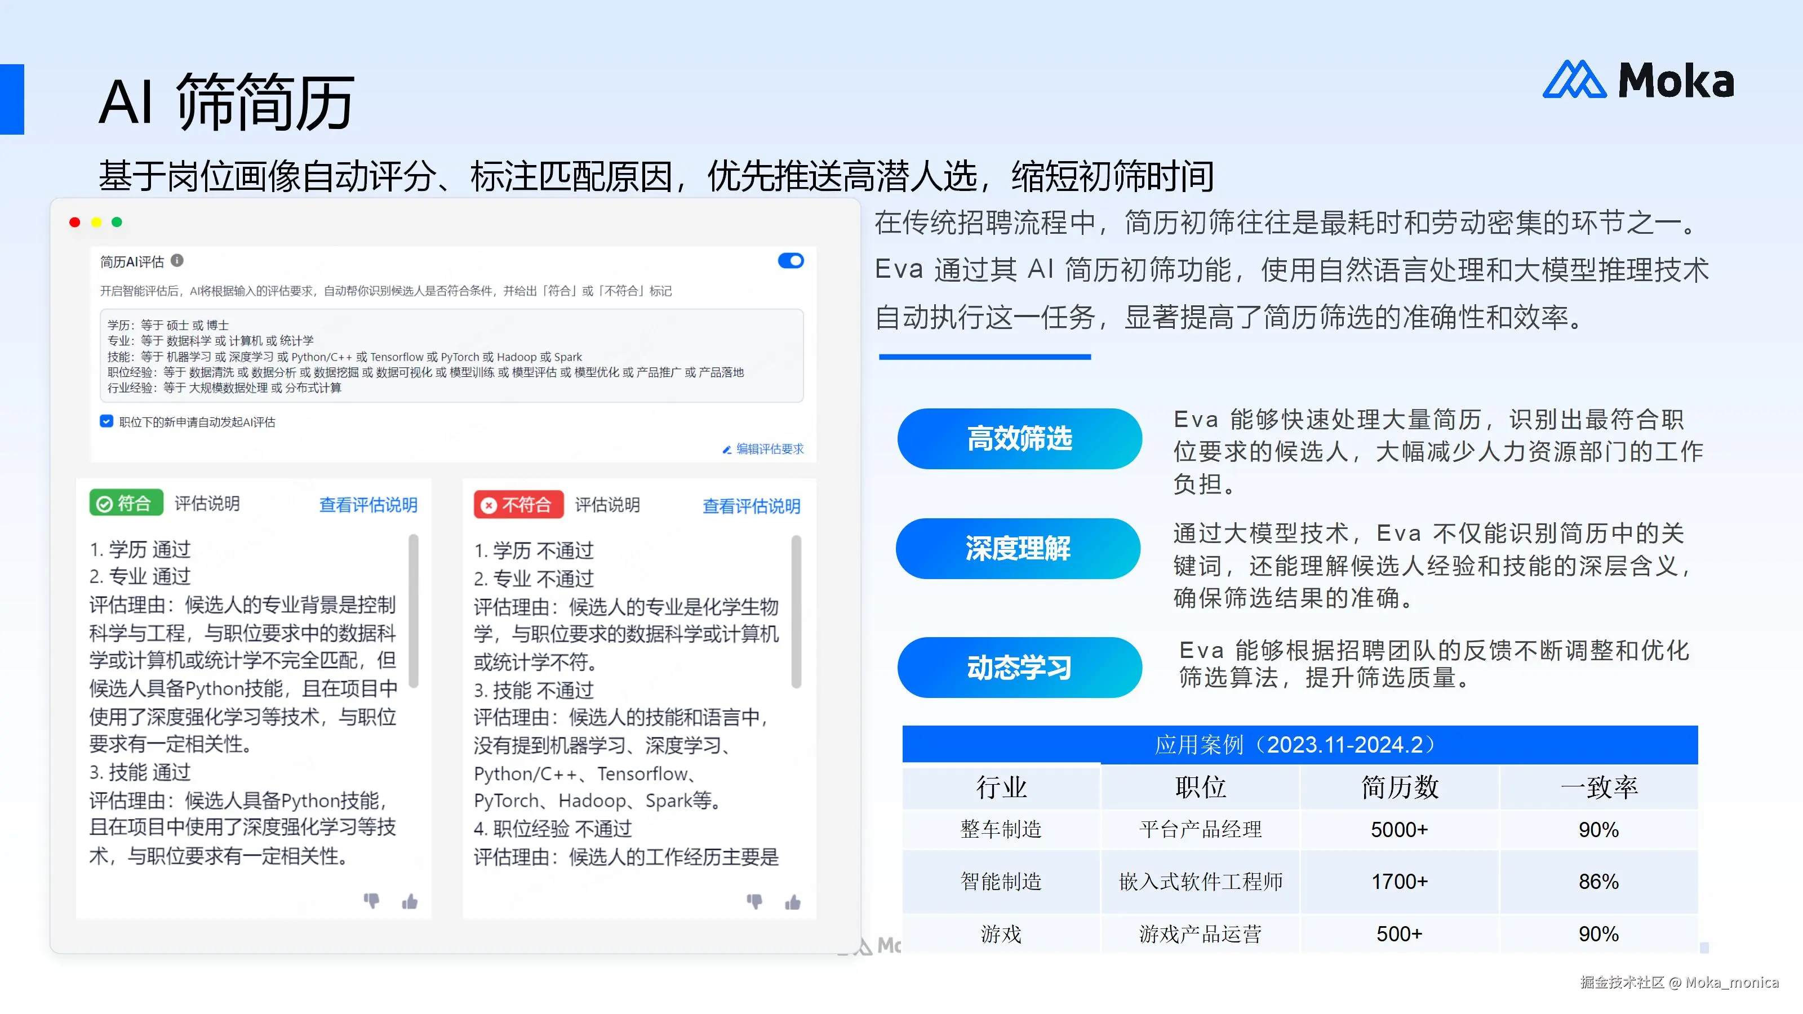Uncheck 职位下的新申请自动发起AI评估 checkbox

[x=106, y=421]
